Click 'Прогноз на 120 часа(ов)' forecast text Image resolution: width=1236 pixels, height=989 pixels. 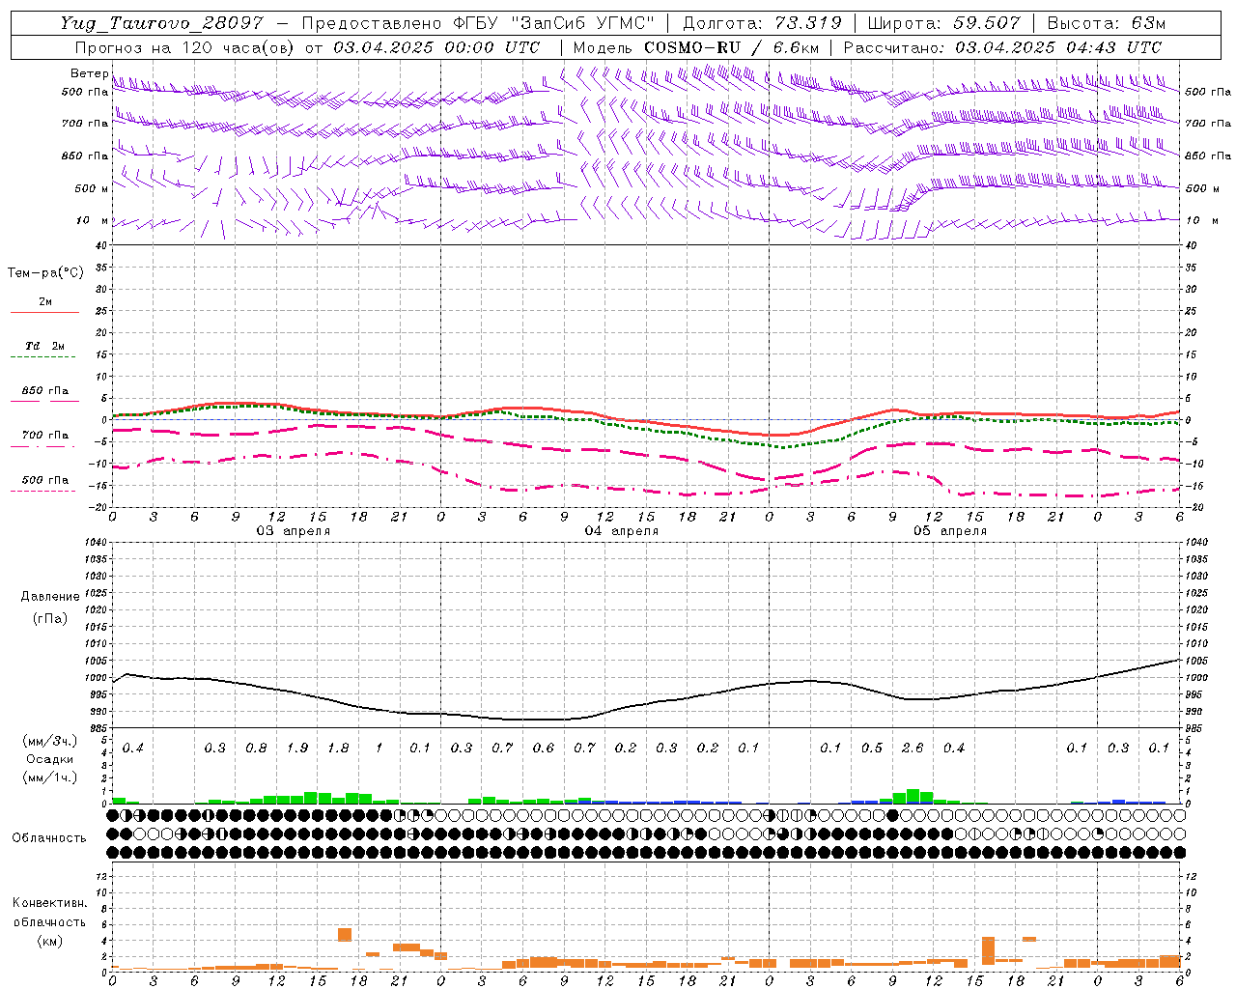tap(185, 47)
